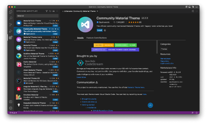207x124 pixels.
Task: Install Sublime Material Theme from list
Action: 55,59
